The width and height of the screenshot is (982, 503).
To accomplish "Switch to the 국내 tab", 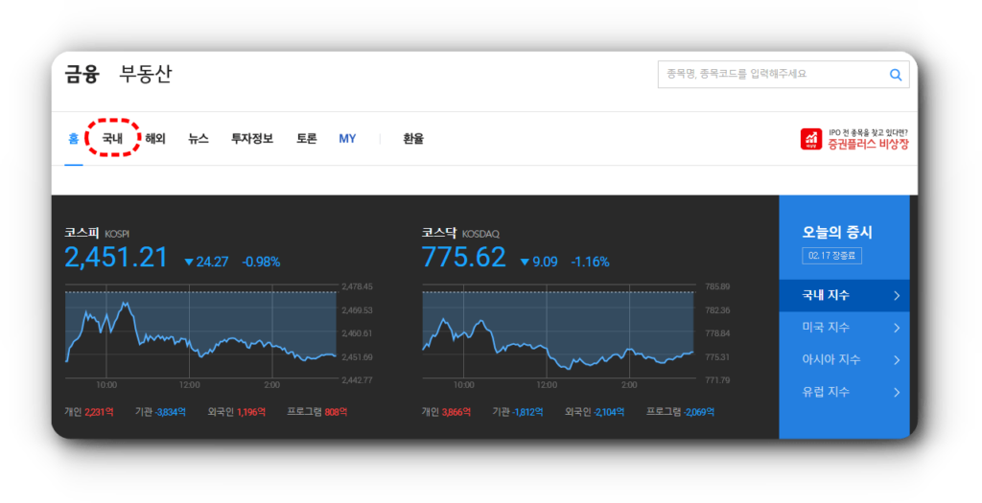I will (112, 139).
